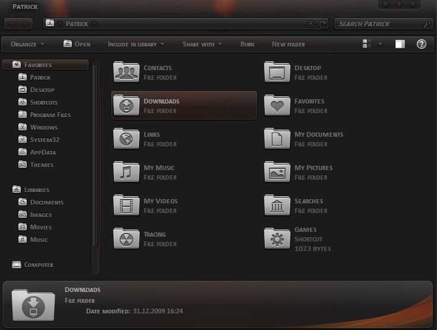Click the Burn toolbar button
Image resolution: width=437 pixels, height=330 pixels.
[x=247, y=44]
